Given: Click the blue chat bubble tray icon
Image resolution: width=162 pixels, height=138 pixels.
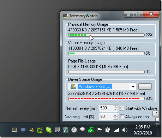Looking at the screenshot, I should pos(23,130).
